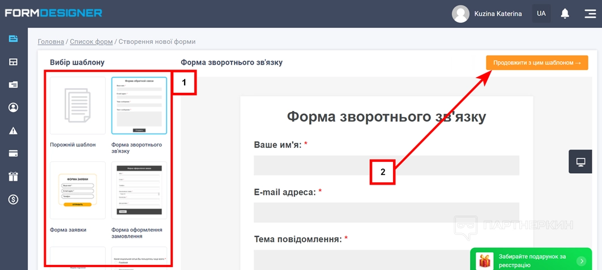Click into the Ваше ім'я input field
This screenshot has height=270, width=602.
coord(386,165)
